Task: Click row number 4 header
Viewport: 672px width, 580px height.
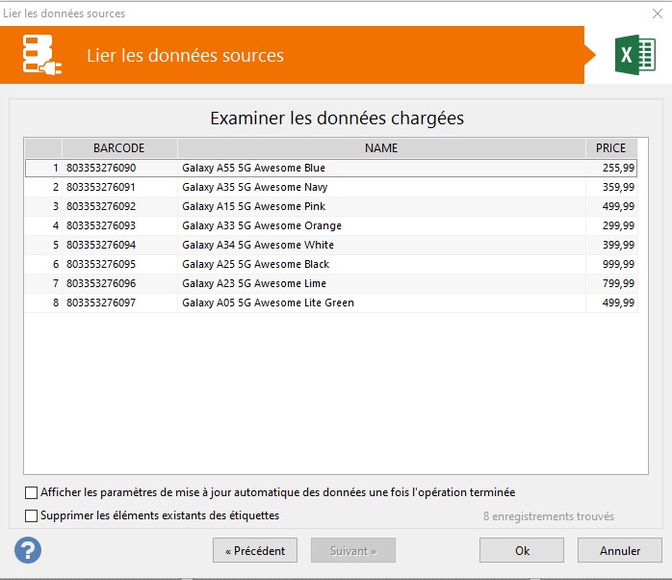Action: [43, 225]
